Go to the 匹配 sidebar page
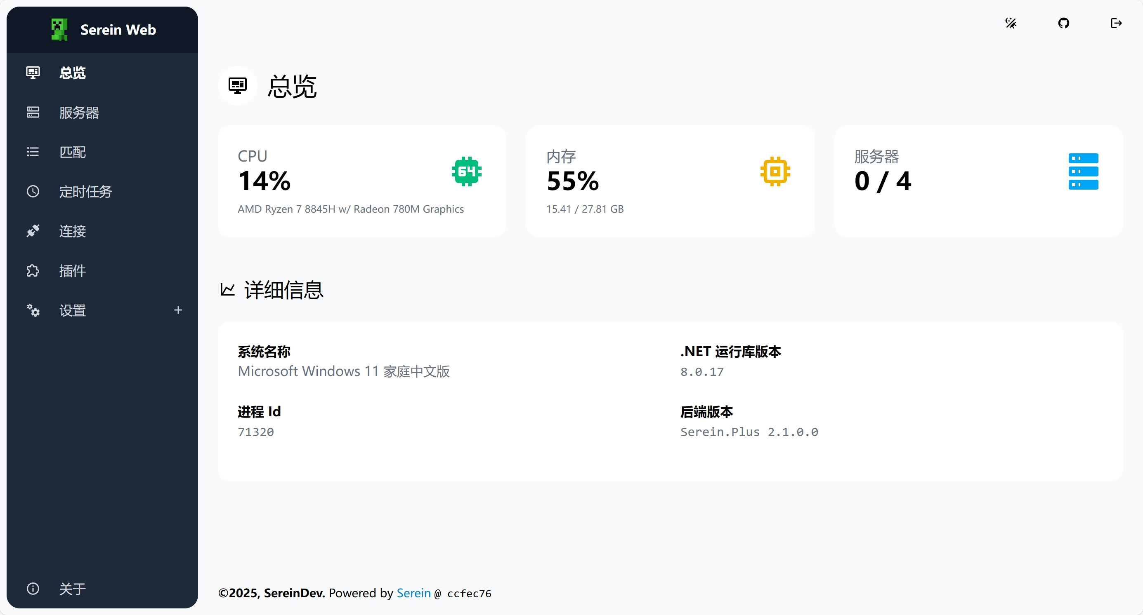 pos(102,152)
